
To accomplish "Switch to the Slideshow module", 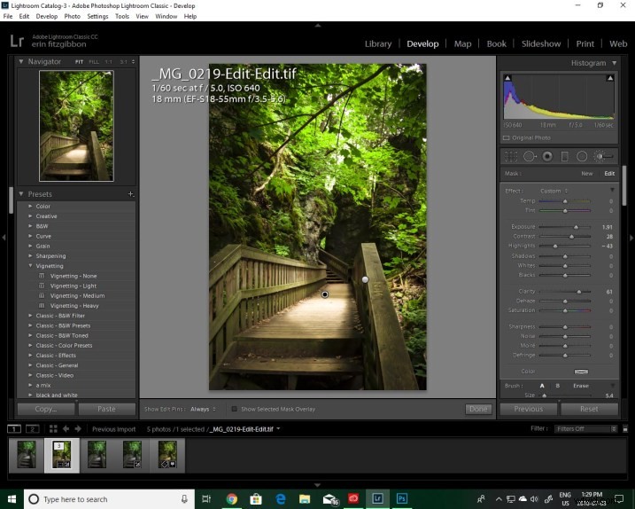I will 541,43.
